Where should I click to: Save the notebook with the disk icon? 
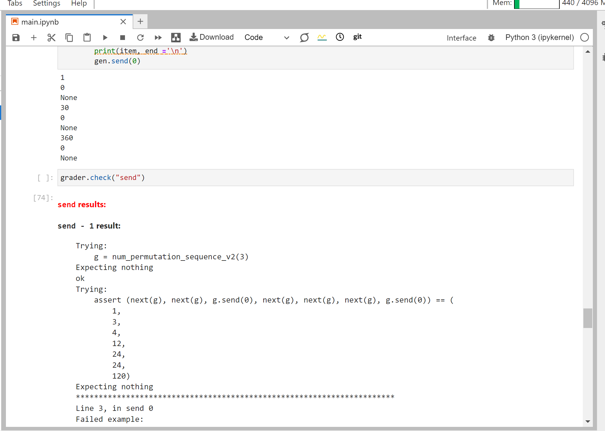16,38
